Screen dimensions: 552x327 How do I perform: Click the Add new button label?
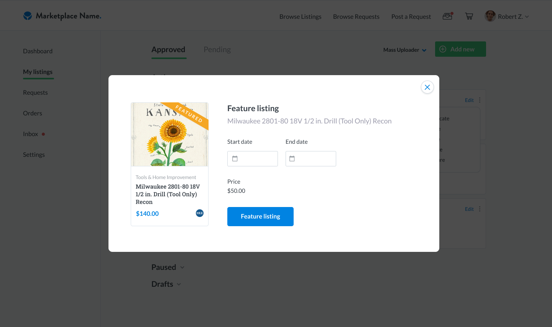[x=462, y=49]
